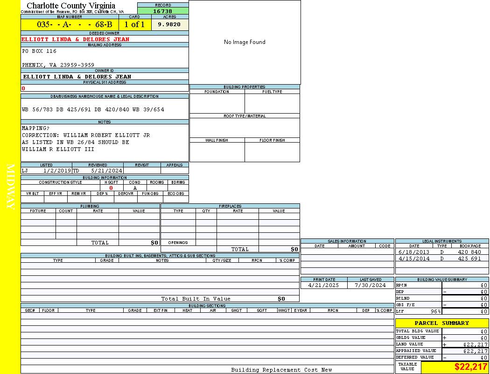Select the map number 035-A-68-B field
490x374 pixels.
(70, 24)
